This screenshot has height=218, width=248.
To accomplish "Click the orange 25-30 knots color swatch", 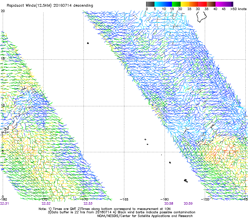I will [194, 4].
